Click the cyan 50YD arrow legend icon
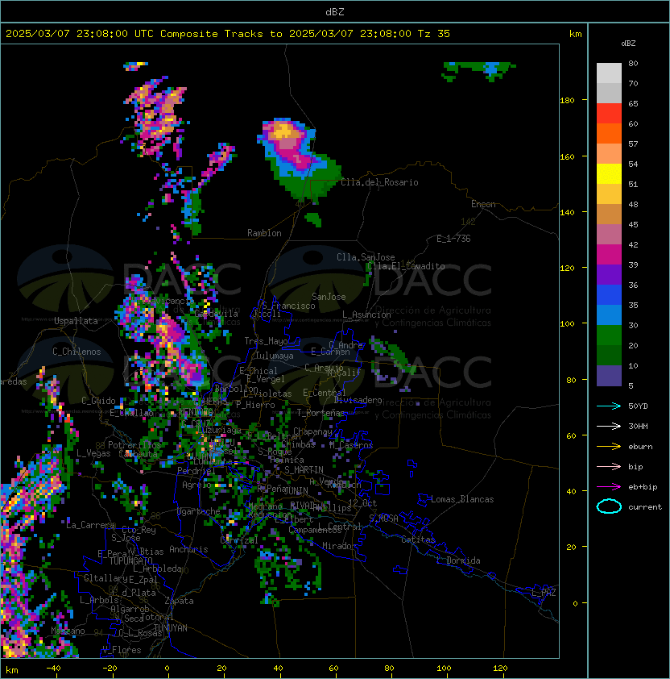This screenshot has width=670, height=679. (609, 406)
